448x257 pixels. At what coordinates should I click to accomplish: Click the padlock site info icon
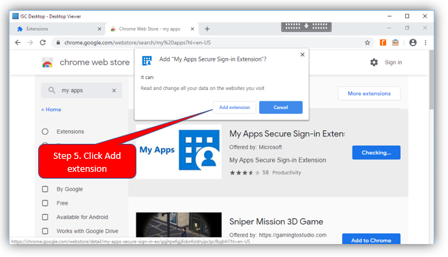point(58,42)
